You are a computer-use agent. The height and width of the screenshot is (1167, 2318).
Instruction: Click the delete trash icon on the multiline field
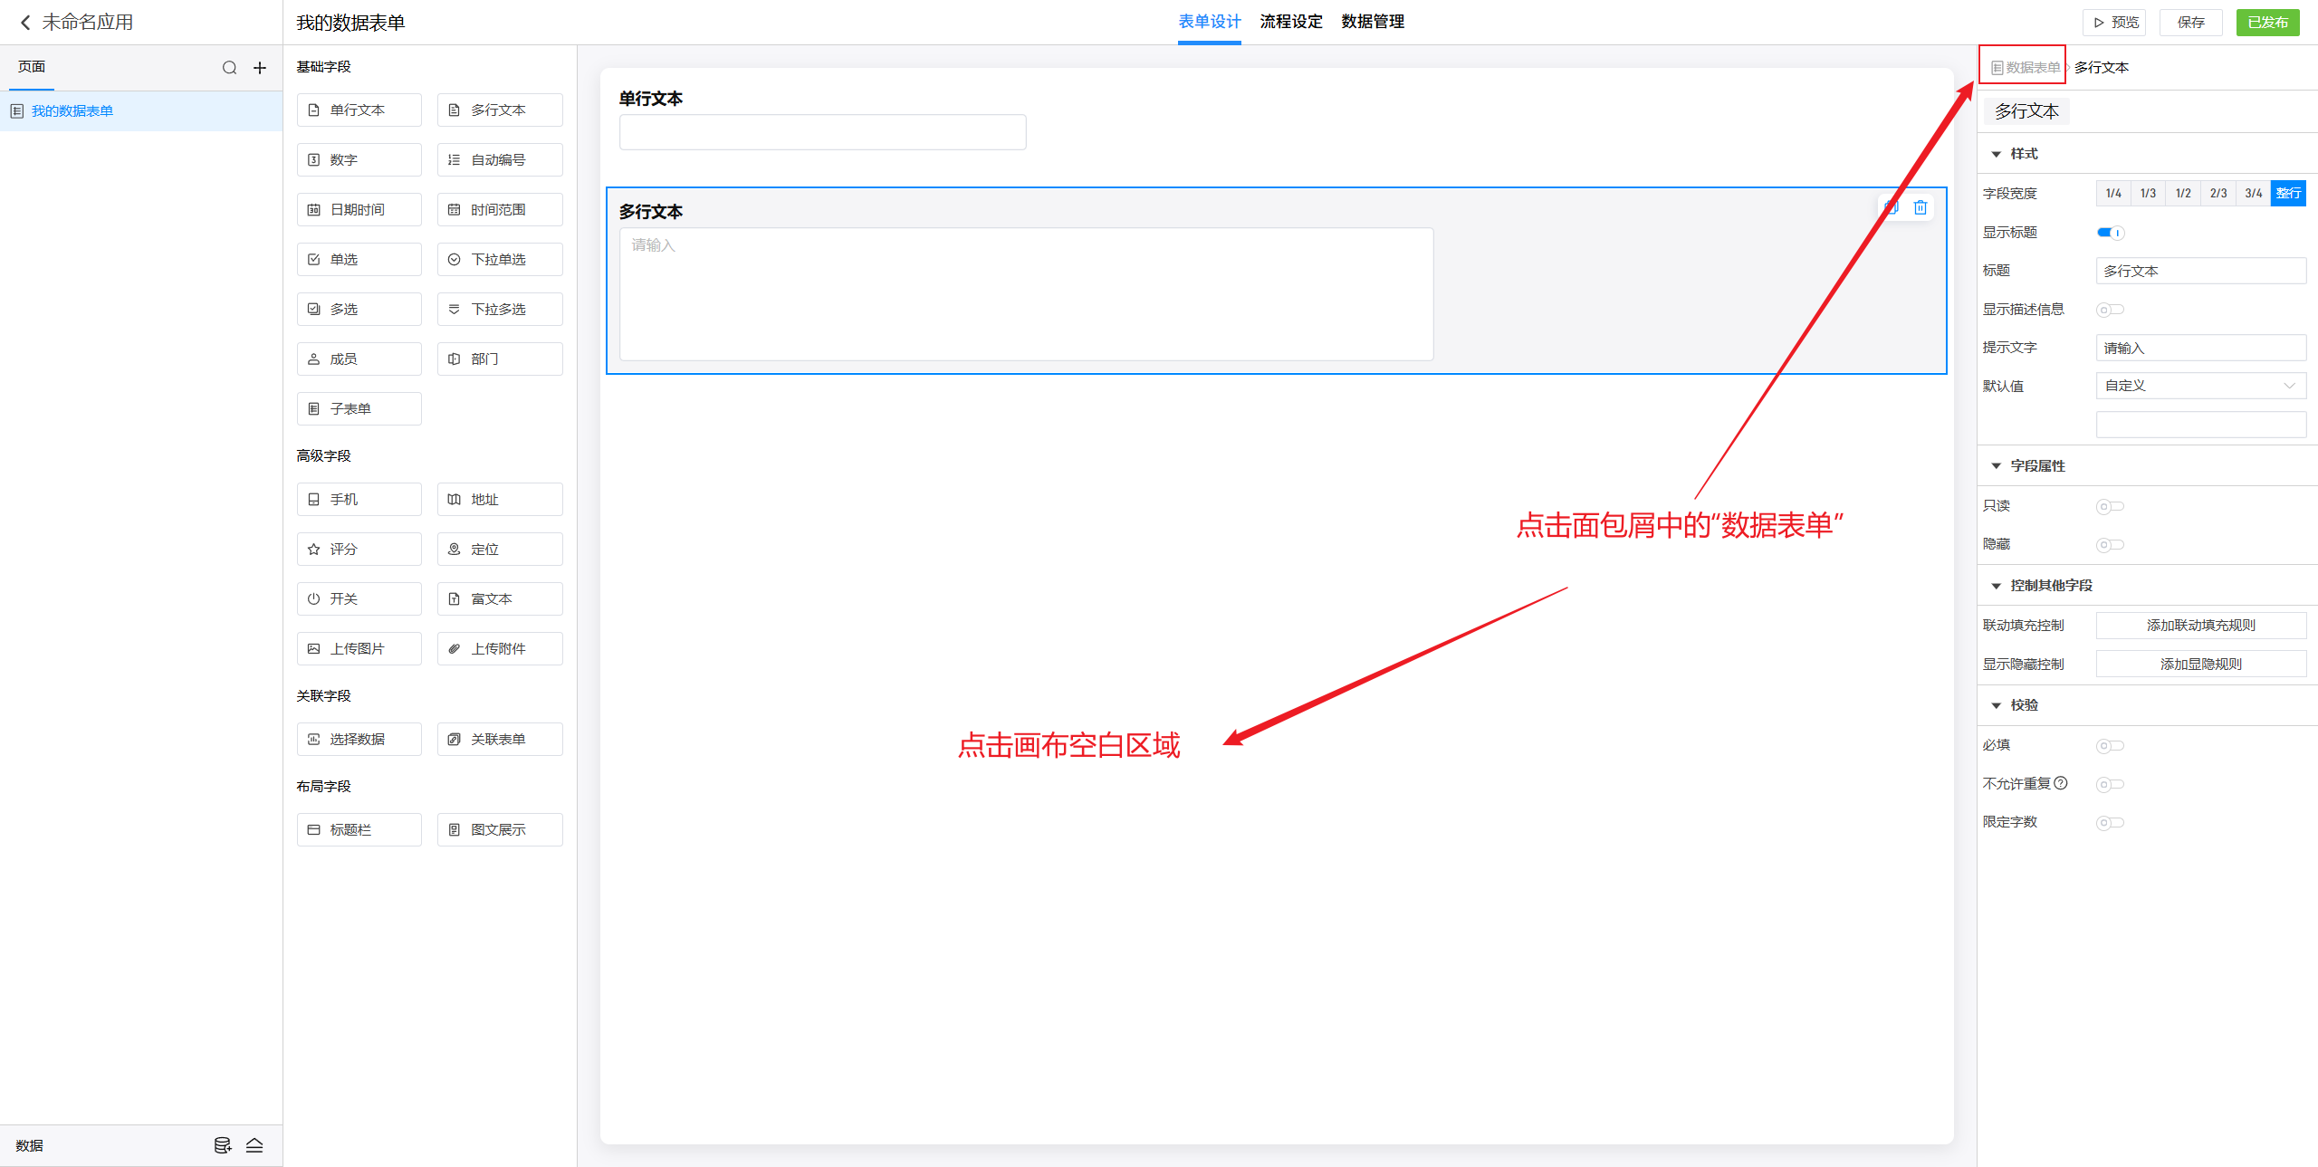(x=1920, y=207)
